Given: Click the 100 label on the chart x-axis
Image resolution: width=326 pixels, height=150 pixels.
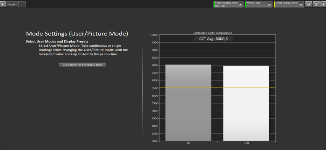Looking at the screenshot, I should click(x=246, y=143).
